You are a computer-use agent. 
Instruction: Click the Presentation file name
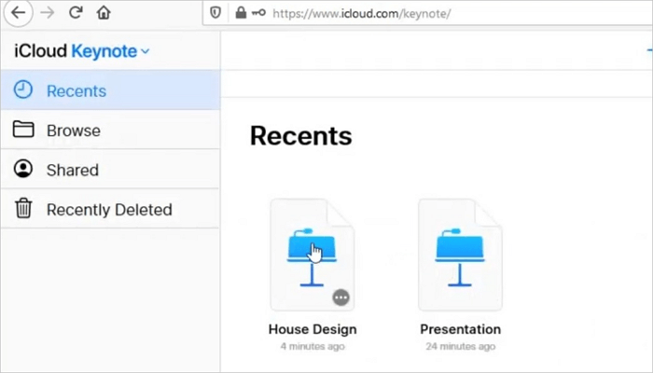(x=460, y=329)
